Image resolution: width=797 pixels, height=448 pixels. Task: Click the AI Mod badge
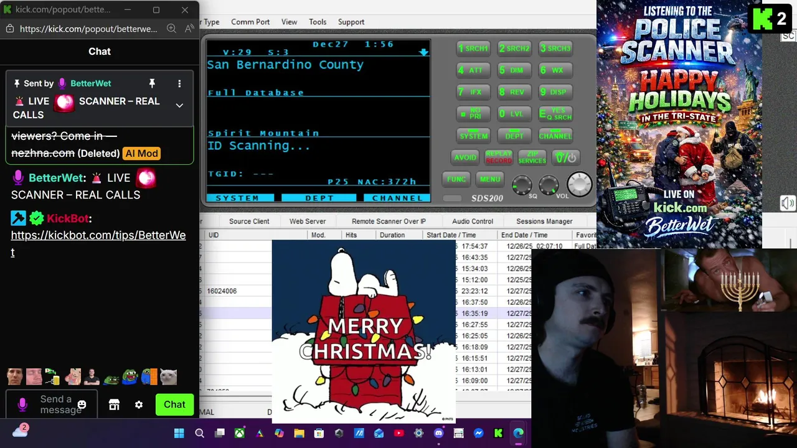coord(142,153)
